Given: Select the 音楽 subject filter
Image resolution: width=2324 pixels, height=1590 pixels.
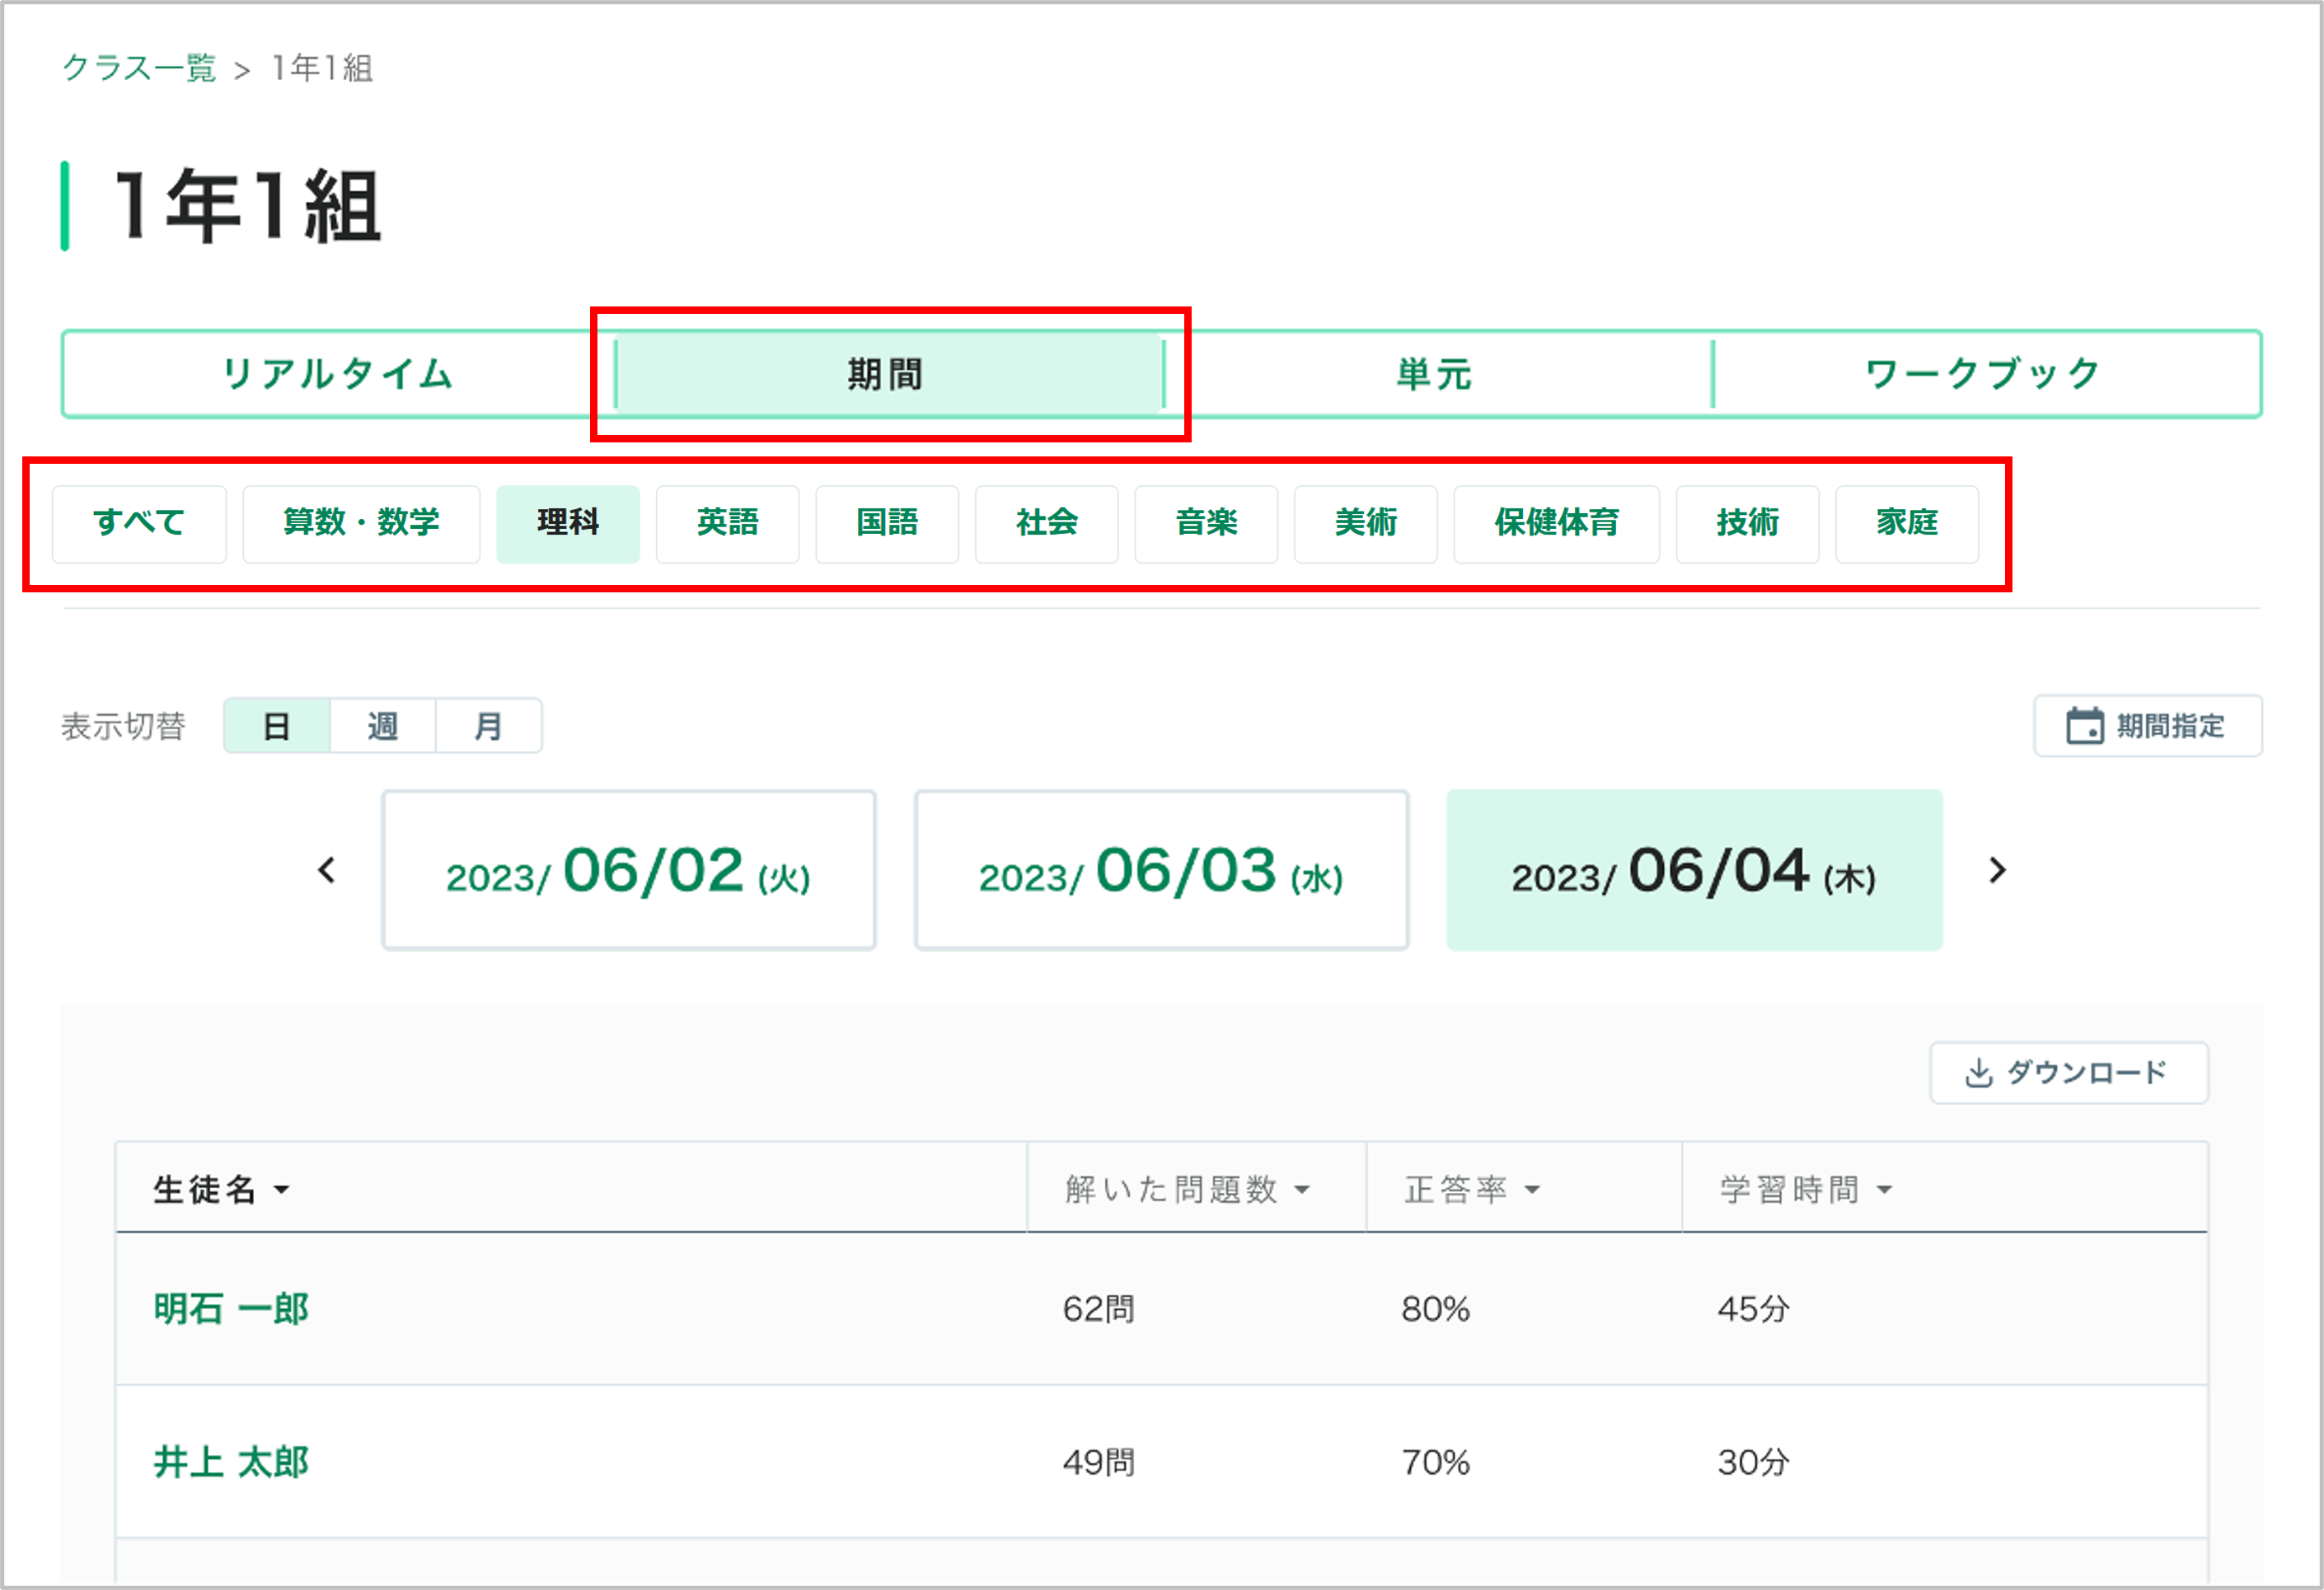Looking at the screenshot, I should (x=1206, y=524).
